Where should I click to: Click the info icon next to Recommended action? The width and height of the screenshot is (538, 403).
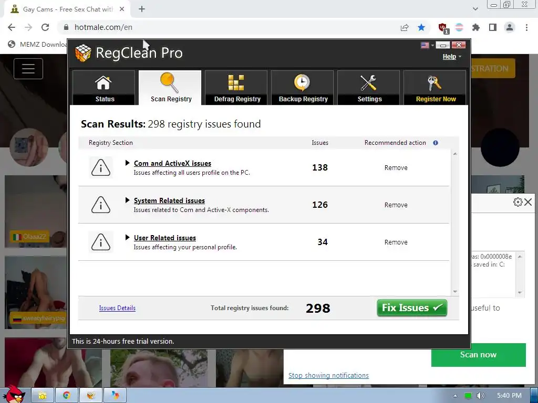click(436, 143)
